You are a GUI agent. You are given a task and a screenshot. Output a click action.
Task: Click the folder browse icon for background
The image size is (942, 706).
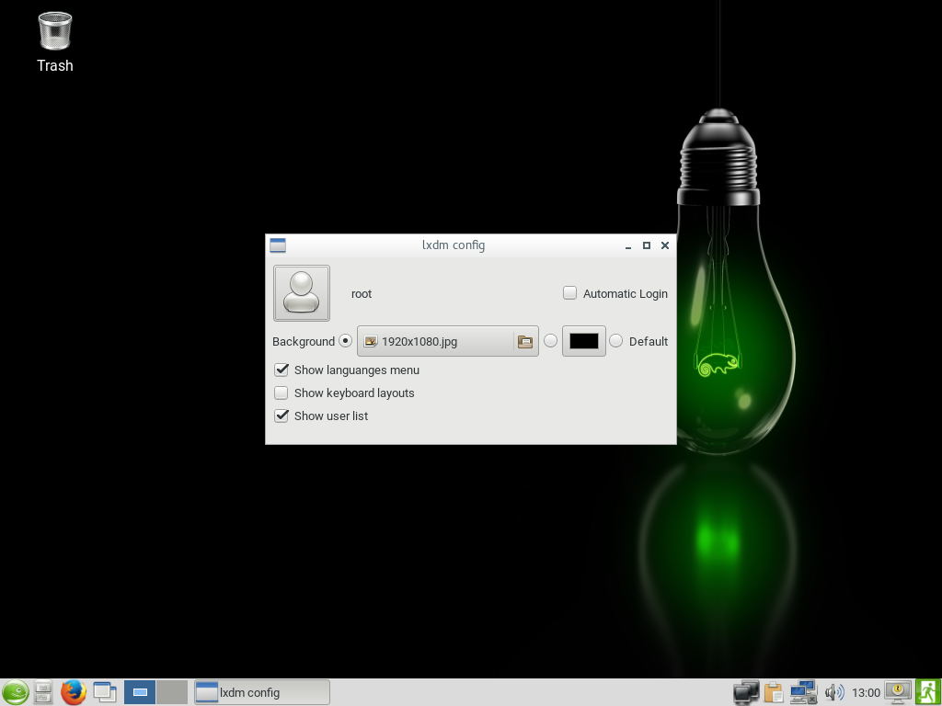tap(525, 341)
